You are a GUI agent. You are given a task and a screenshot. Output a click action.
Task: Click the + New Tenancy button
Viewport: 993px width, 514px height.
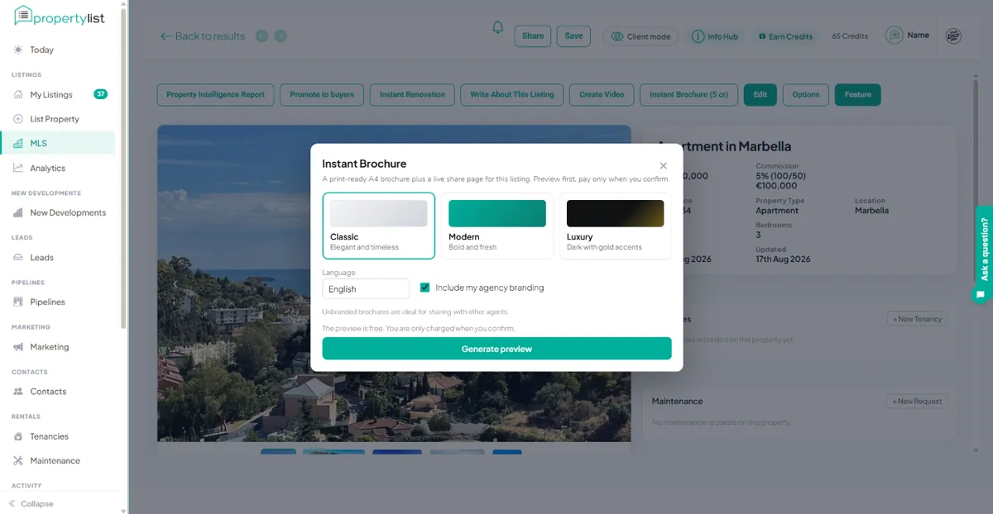pos(917,319)
